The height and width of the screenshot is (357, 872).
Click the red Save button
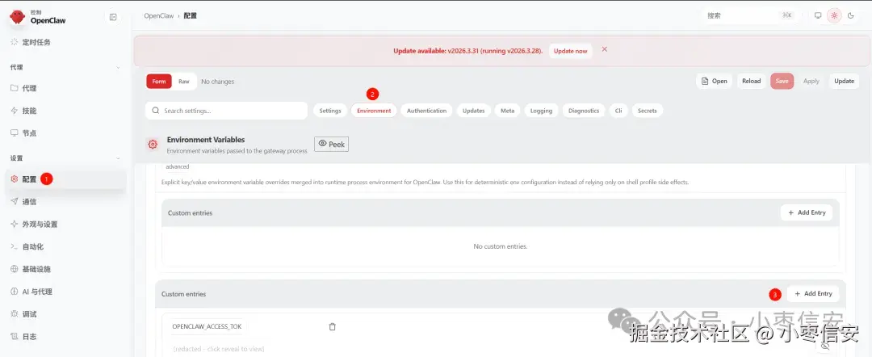tap(782, 82)
